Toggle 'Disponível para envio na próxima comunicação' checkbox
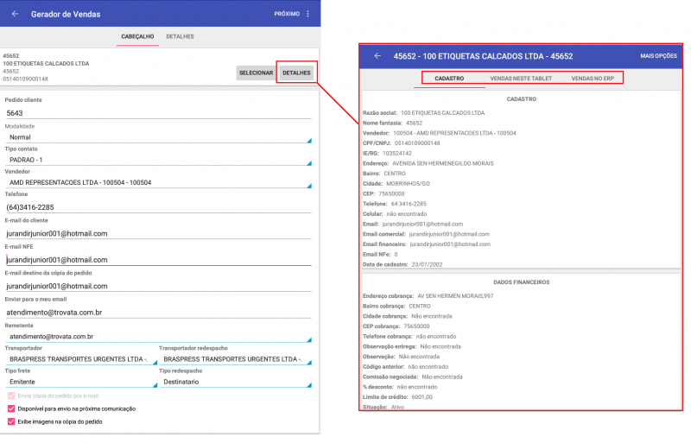The width and height of the screenshot is (691, 443). click(11, 408)
